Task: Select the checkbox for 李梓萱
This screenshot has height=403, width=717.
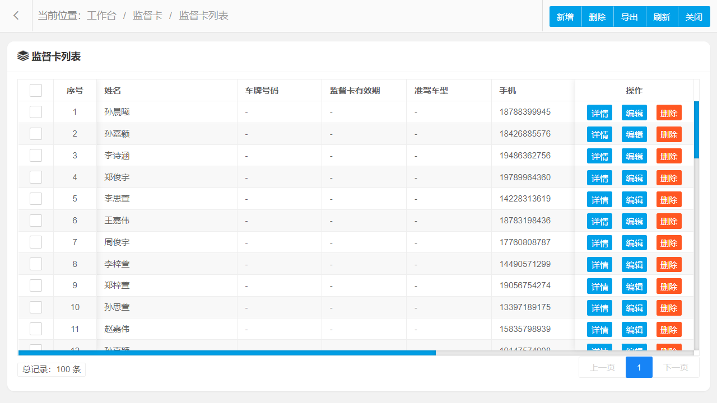Action: pyautogui.click(x=36, y=264)
